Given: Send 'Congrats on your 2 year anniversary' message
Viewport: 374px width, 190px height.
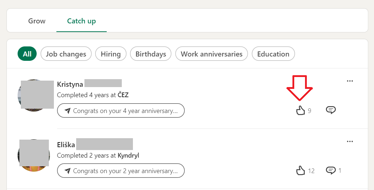Looking at the screenshot, I should pyautogui.click(x=121, y=171).
